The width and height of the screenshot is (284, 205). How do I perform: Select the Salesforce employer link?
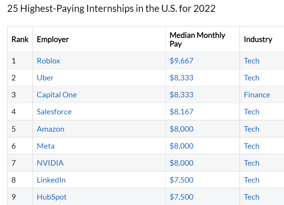(x=54, y=112)
